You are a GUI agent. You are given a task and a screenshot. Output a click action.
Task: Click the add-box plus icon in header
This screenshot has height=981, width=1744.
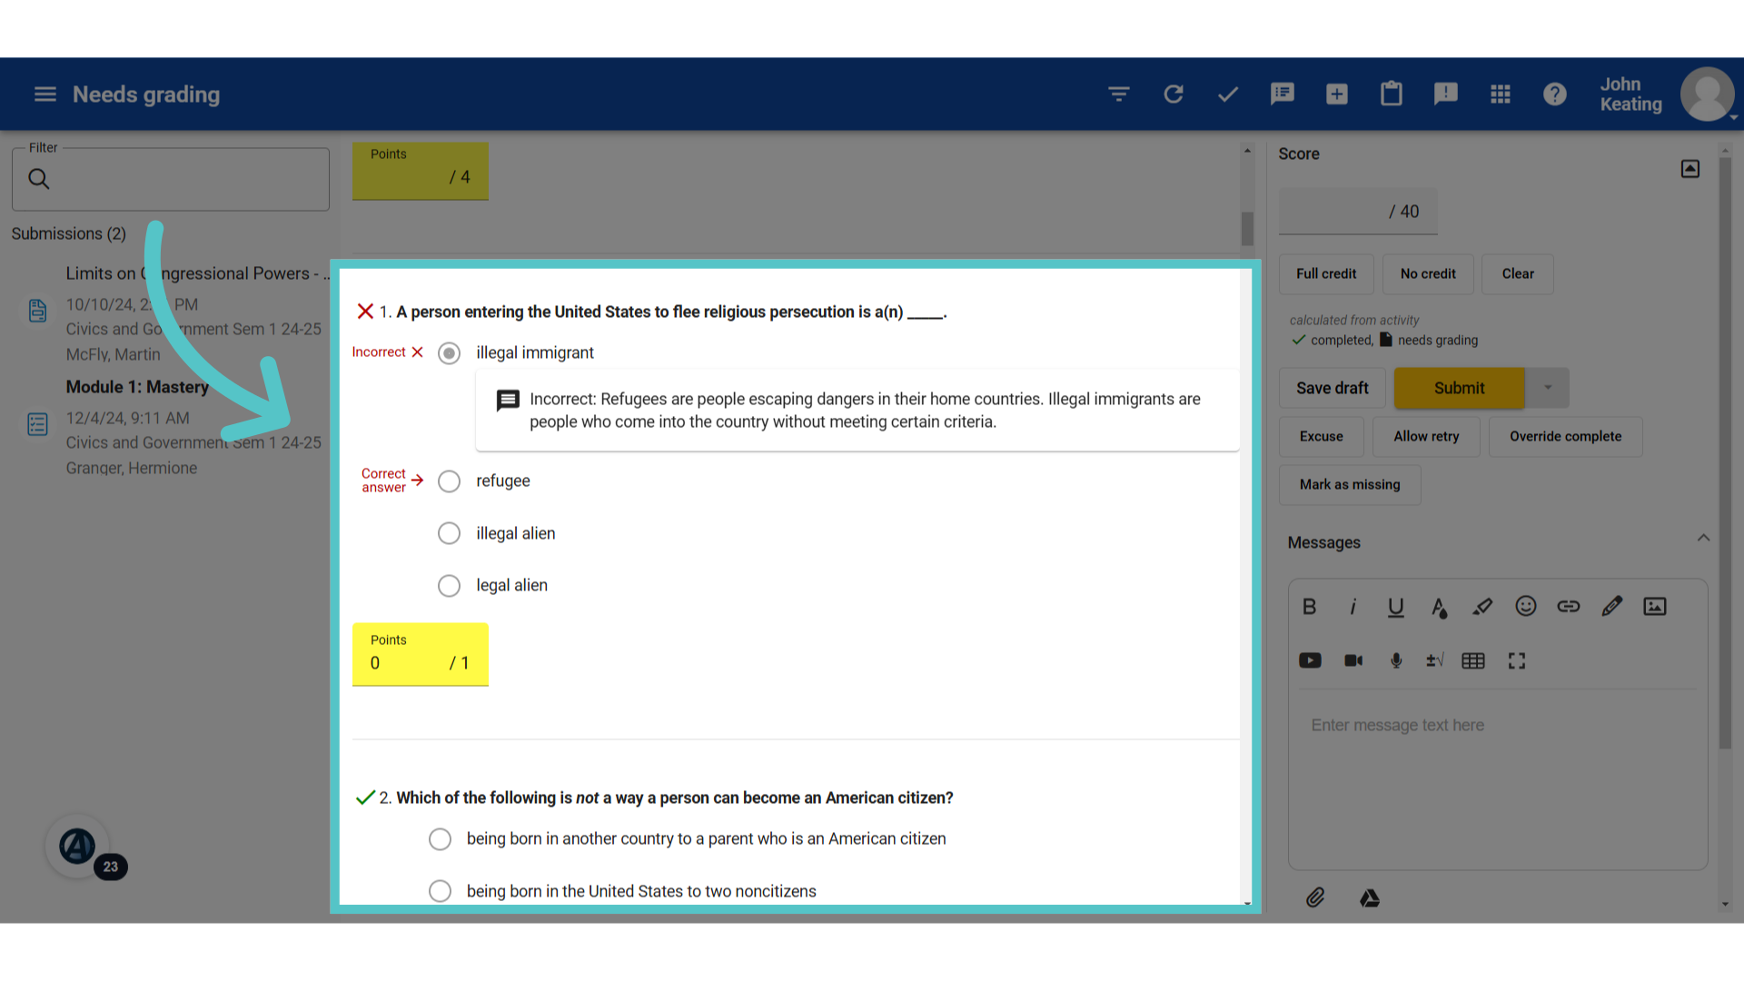pyautogui.click(x=1337, y=94)
